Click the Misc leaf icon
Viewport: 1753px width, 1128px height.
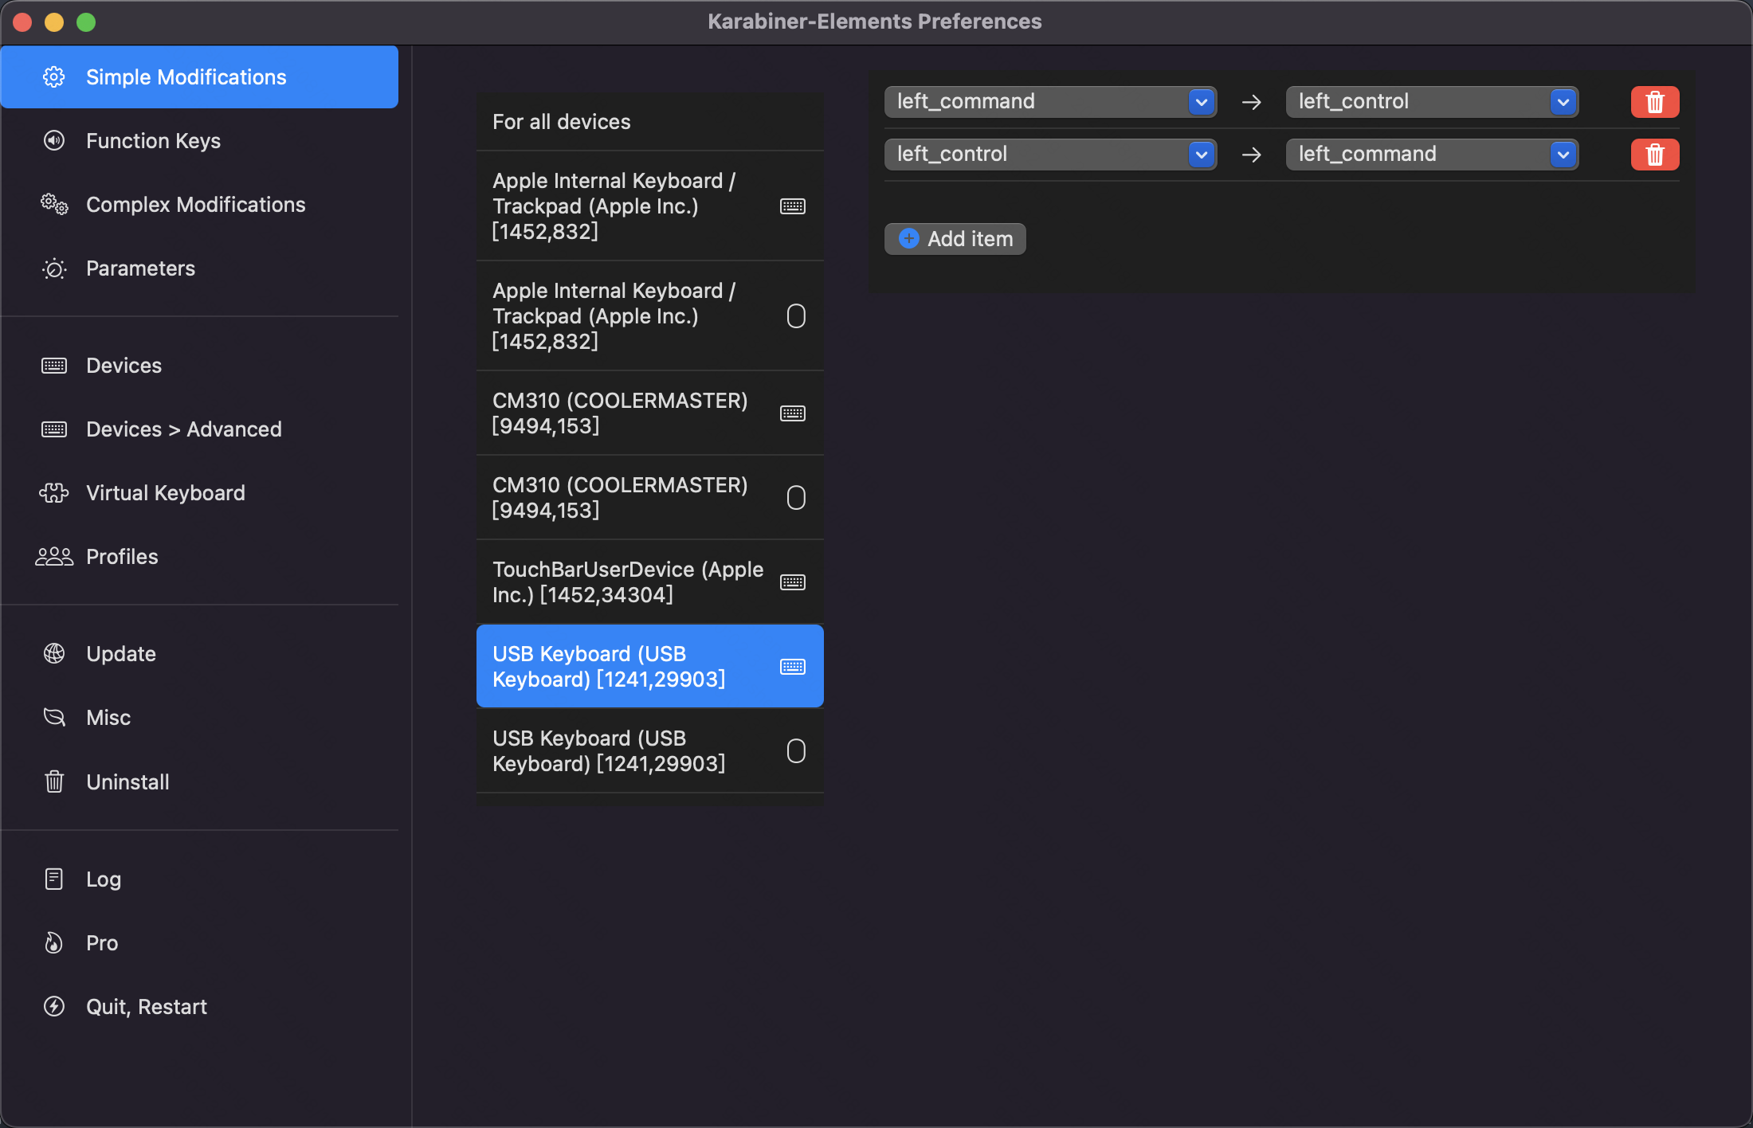54,718
